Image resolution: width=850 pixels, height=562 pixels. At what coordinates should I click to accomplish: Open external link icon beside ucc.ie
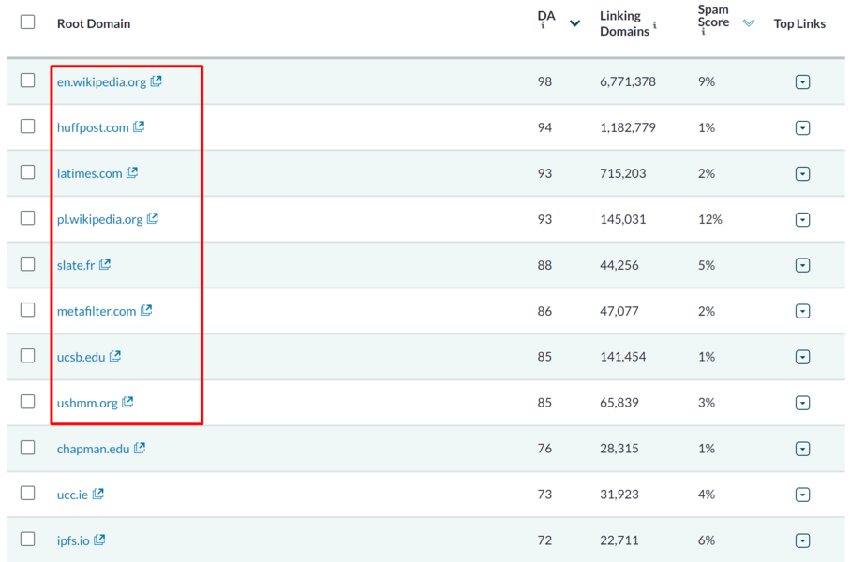pyautogui.click(x=98, y=494)
